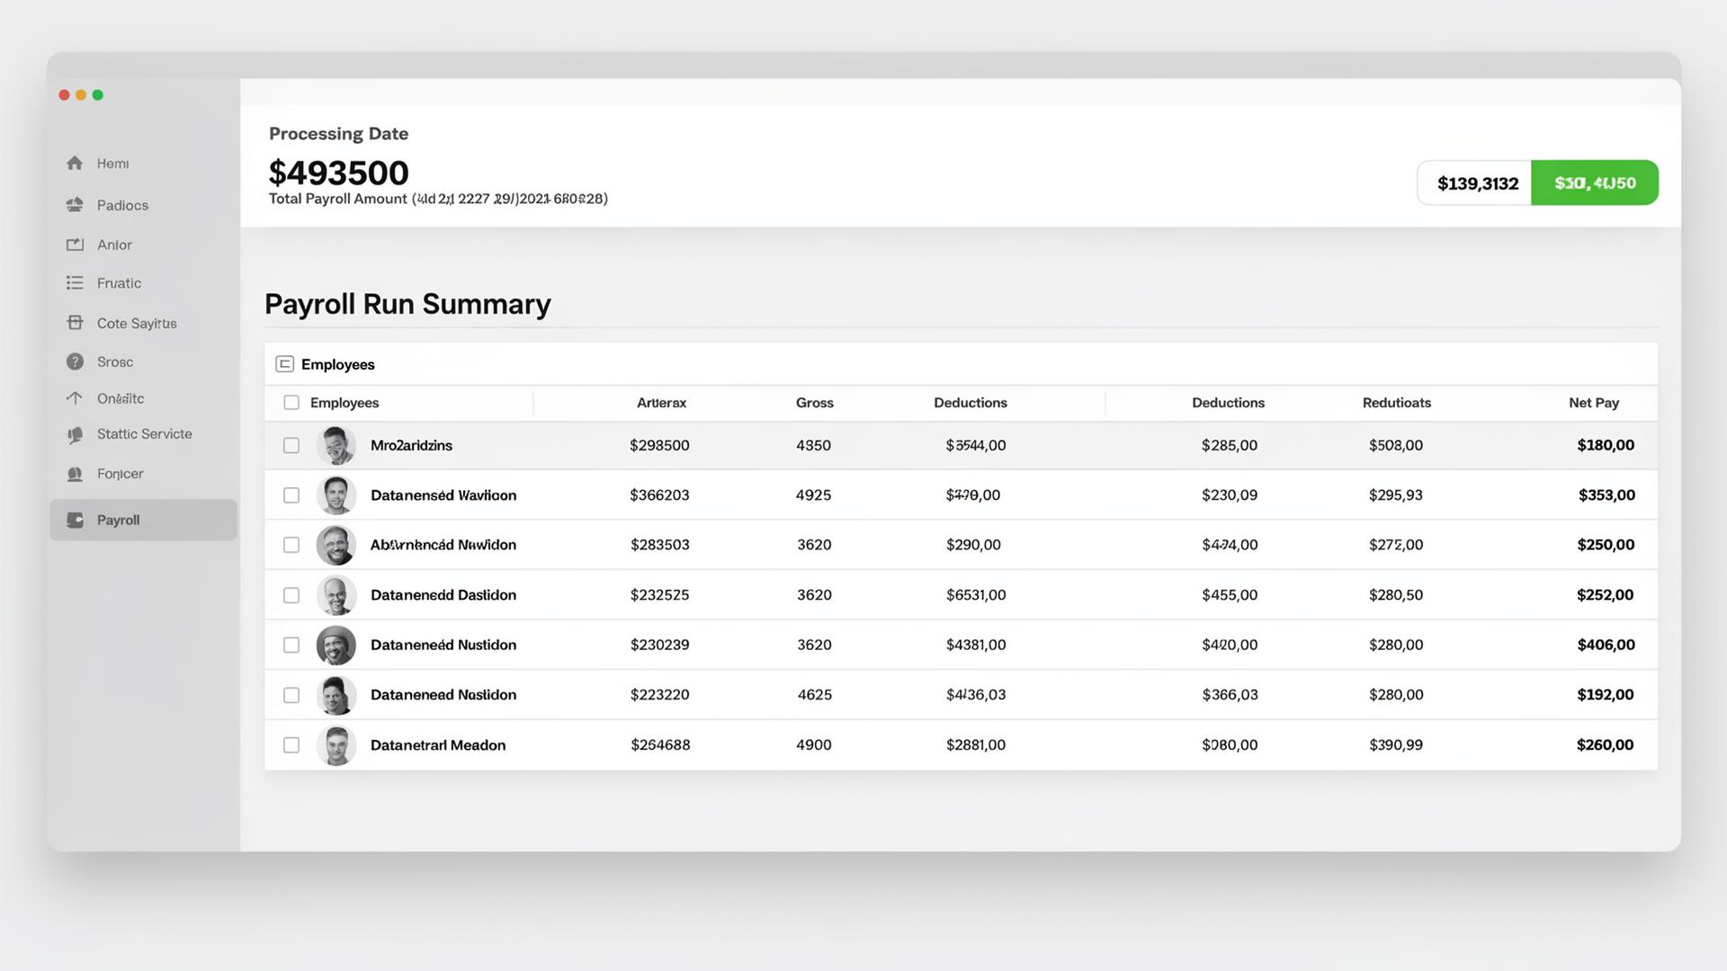This screenshot has height=971, width=1727.
Task: Click the green $30,4U50 button
Action: (1595, 183)
